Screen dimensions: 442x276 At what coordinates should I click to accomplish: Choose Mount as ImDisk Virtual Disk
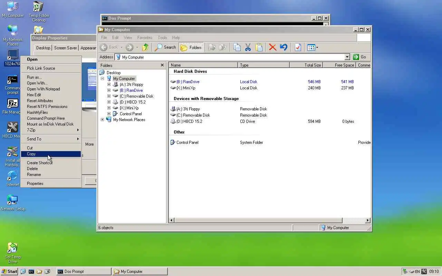click(x=51, y=124)
